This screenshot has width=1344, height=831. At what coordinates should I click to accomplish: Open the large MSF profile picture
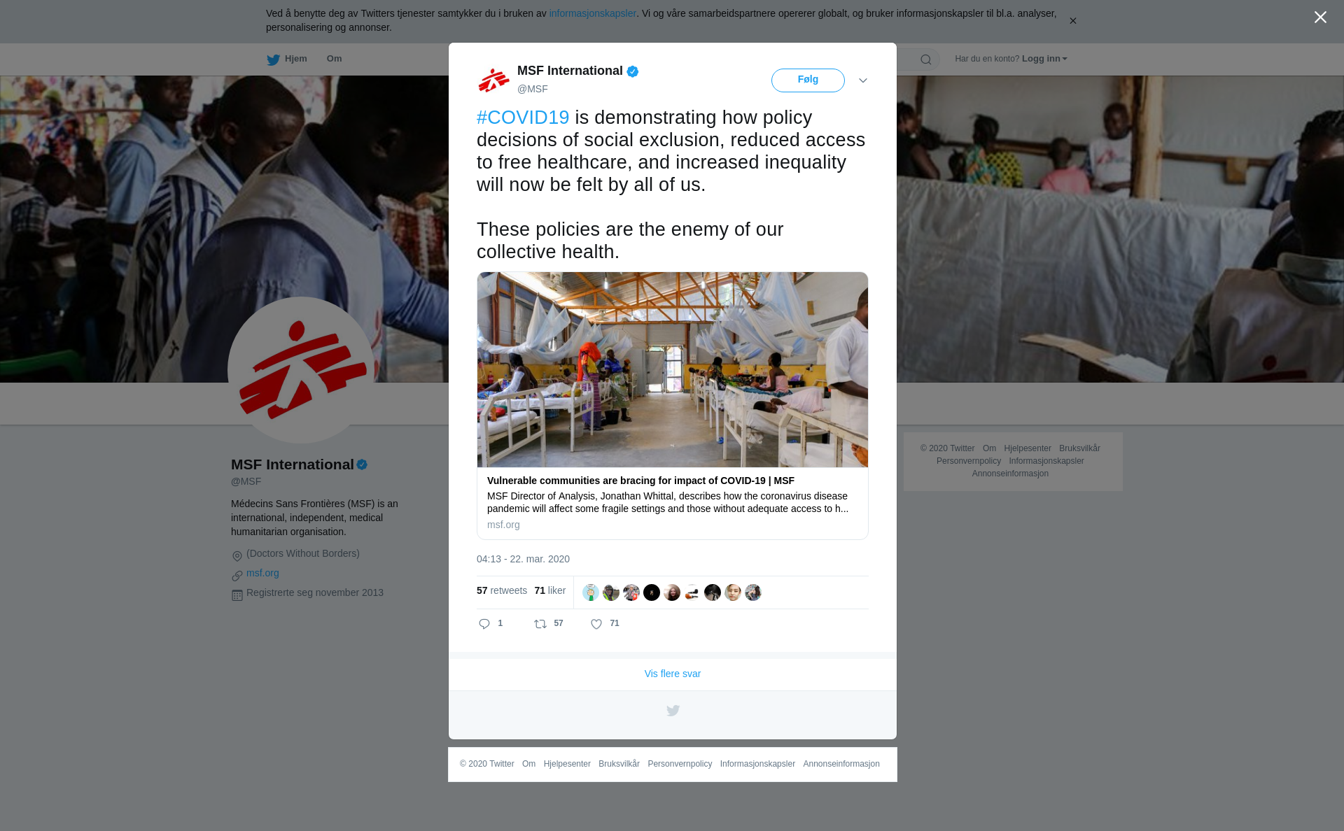302,370
